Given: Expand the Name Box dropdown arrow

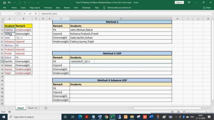Looking at the screenshot, I should [x=15, y=14].
